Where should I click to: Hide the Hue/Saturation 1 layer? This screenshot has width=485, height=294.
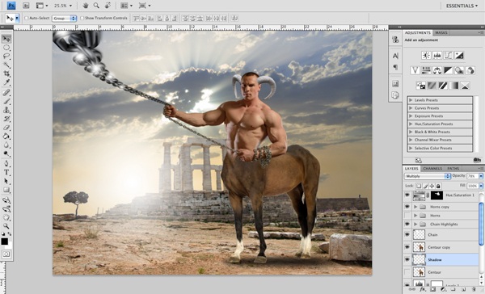(407, 195)
